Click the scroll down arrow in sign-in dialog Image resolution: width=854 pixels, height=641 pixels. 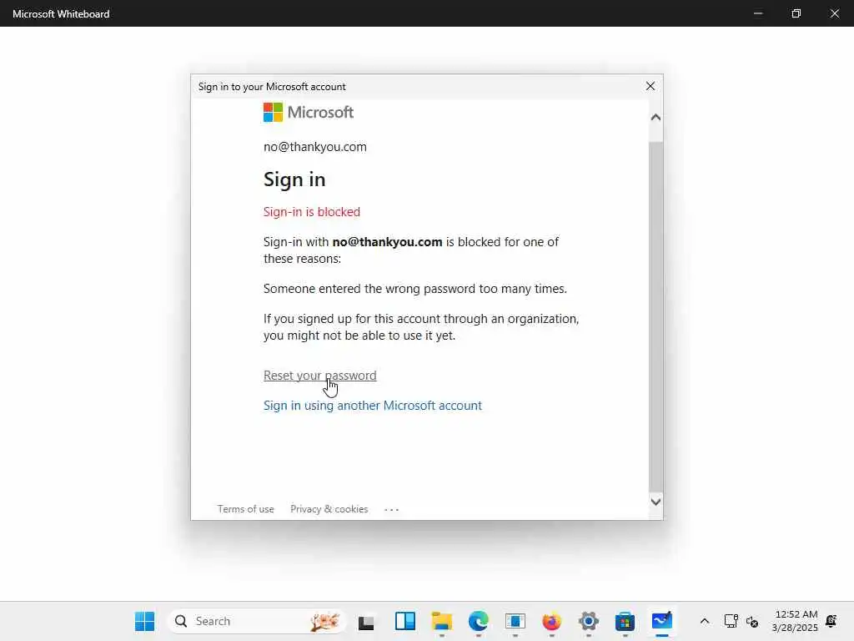click(x=656, y=502)
